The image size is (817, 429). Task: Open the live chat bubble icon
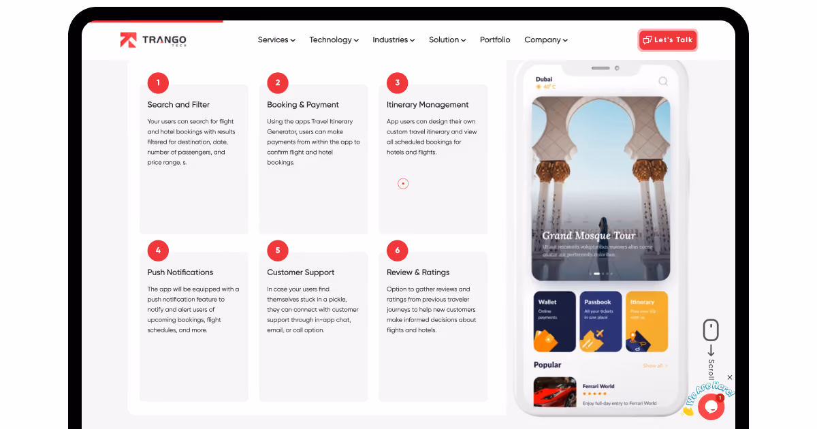tap(711, 407)
